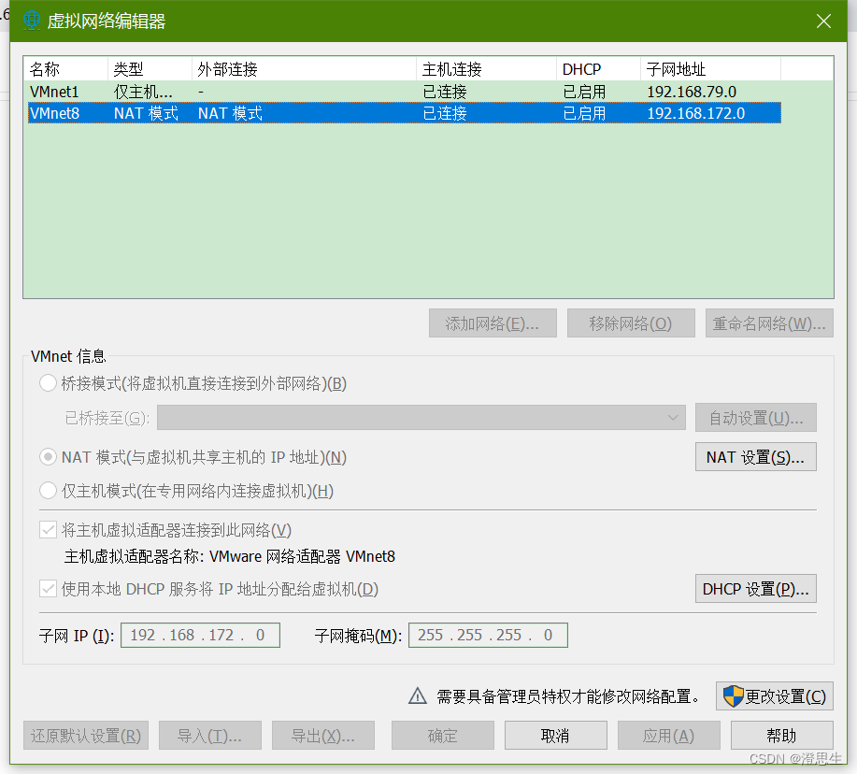Click the 名称 column header
857x774 pixels.
[x=65, y=69]
